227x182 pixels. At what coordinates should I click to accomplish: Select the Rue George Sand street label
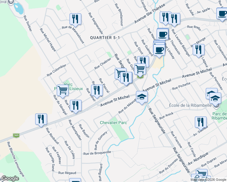pos(50,159)
